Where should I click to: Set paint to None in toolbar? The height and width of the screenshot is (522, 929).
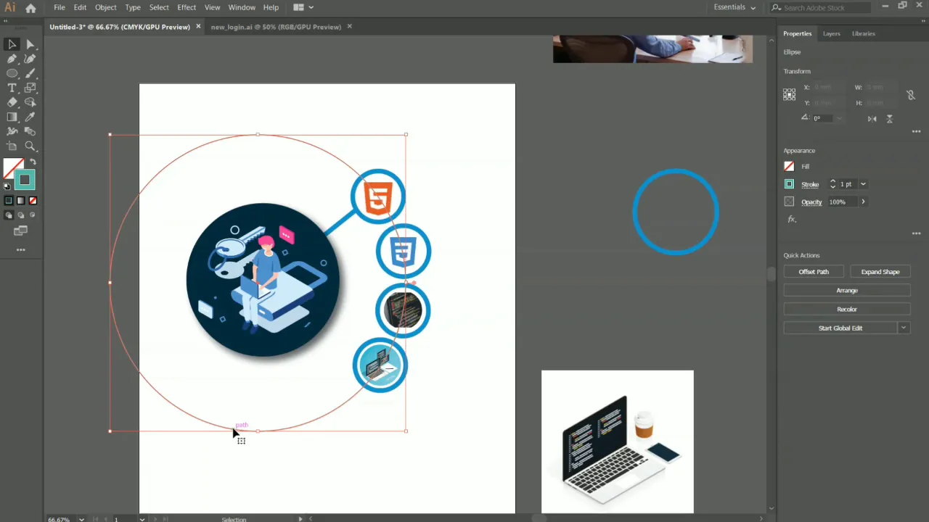tap(33, 201)
